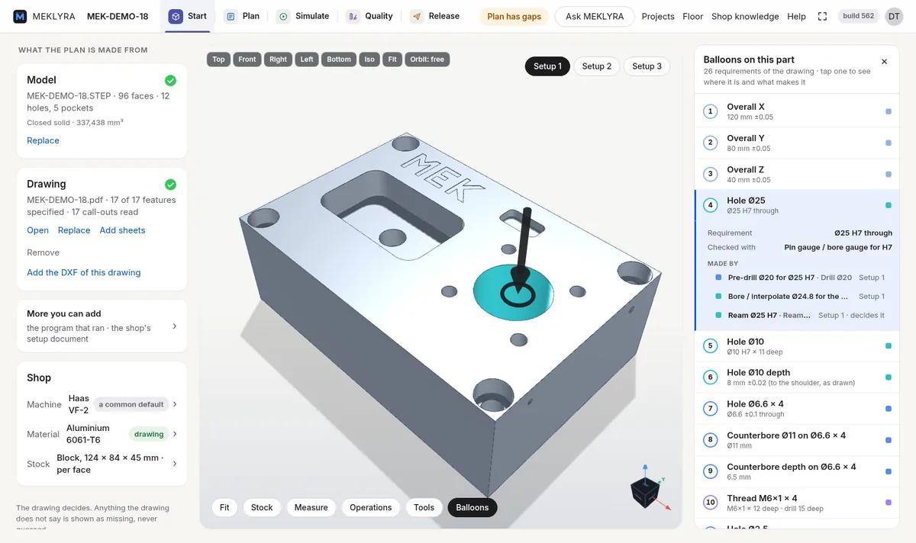916x543 pixels.
Task: Toggle Stock display in viewport
Action: pyautogui.click(x=262, y=507)
